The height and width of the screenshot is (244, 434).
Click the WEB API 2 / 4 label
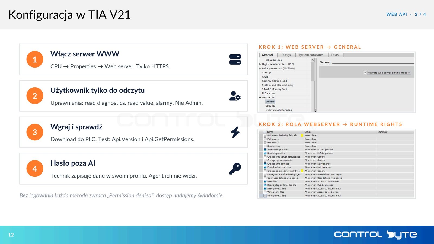pyautogui.click(x=406, y=14)
